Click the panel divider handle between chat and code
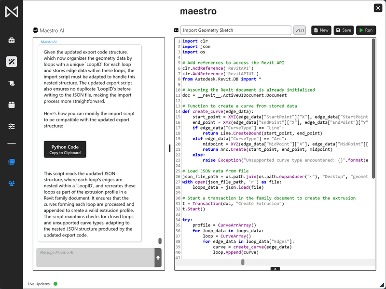The image size is (386, 289). click(169, 148)
